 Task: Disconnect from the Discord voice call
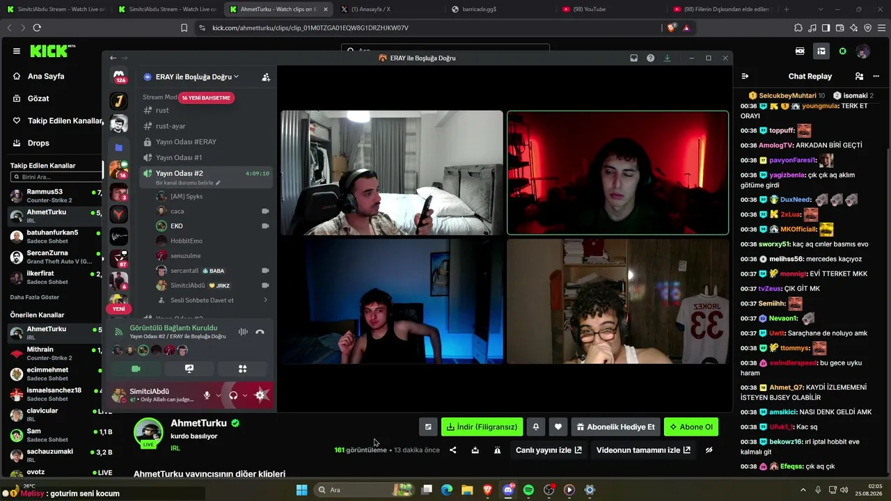click(260, 332)
